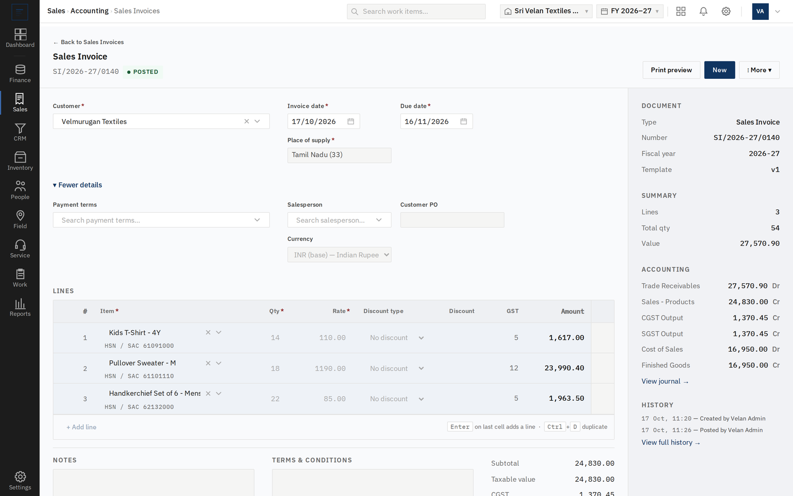Image resolution: width=793 pixels, height=496 pixels.
Task: Go back to Sales Invoices
Action: 89,42
